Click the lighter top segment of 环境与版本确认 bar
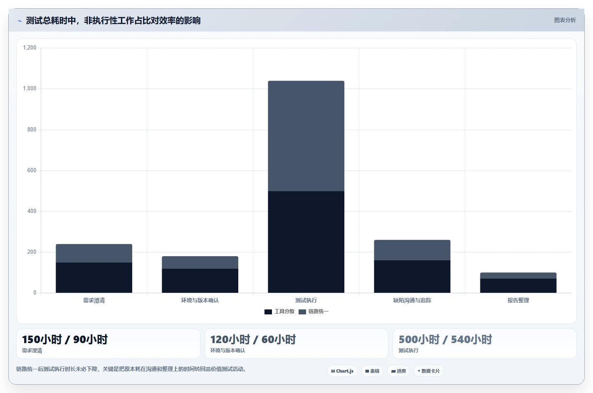Screen dimensions: 593x393 200,262
